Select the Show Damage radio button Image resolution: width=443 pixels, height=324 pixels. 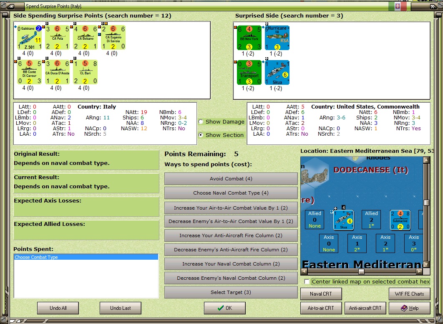(x=201, y=121)
